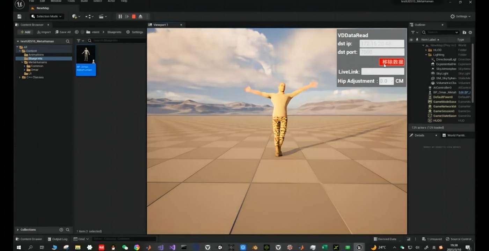Image resolution: width=489 pixels, height=251 pixels.
Task: Click the LiveLink input field
Action: (x=382, y=71)
